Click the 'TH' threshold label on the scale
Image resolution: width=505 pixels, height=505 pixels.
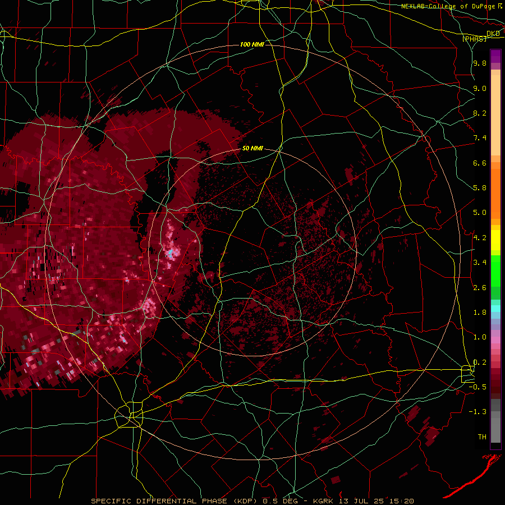tap(482, 437)
